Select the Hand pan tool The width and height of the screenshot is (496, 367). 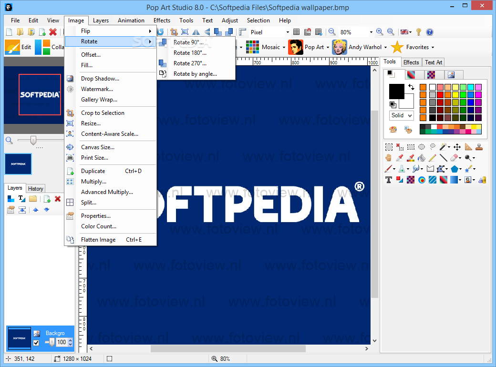(388, 158)
